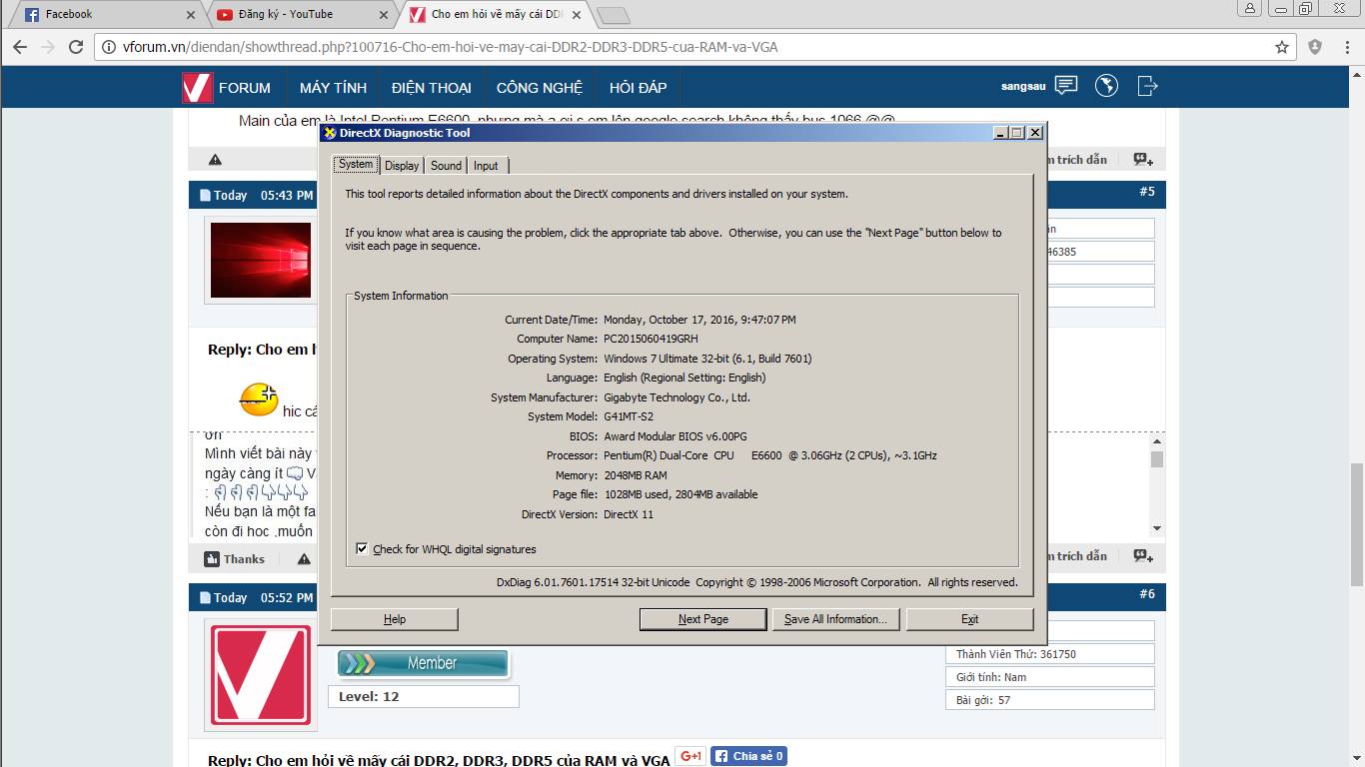The height and width of the screenshot is (767, 1365).
Task: Click the red Windows avatar in post #5
Action: point(260,260)
